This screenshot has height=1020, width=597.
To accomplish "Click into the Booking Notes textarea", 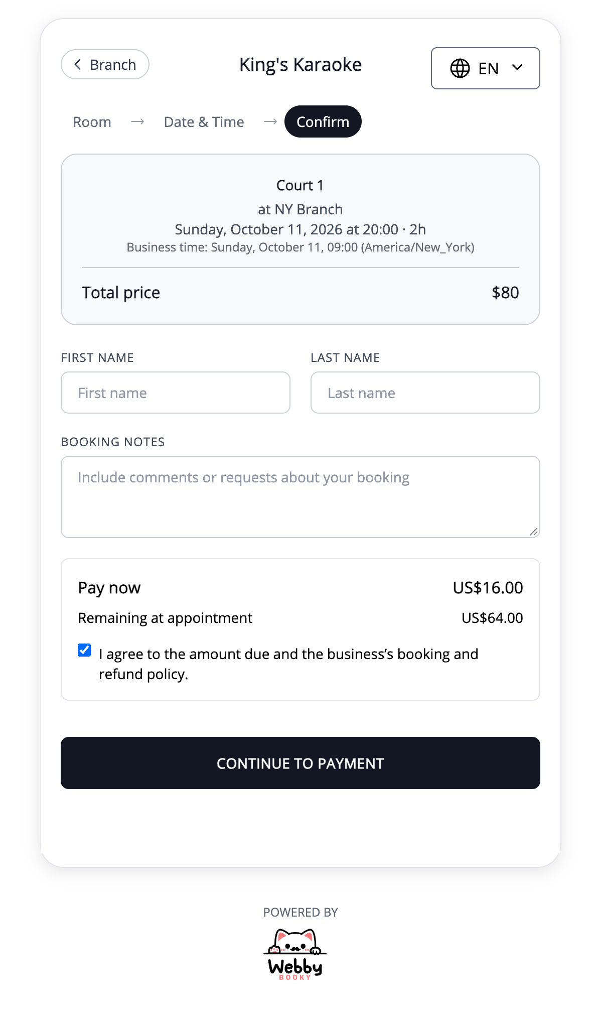I will tap(300, 497).
